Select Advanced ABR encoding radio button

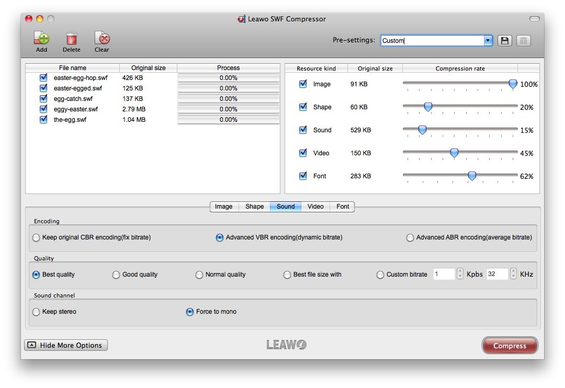(410, 238)
